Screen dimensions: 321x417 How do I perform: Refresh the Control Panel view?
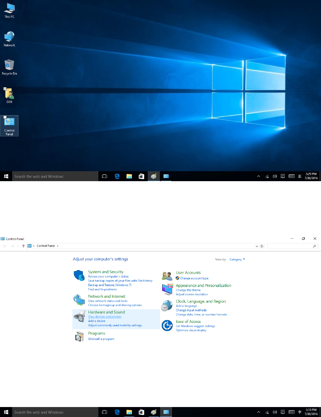point(262,246)
